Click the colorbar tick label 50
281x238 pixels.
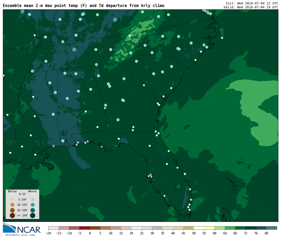(x=194, y=233)
